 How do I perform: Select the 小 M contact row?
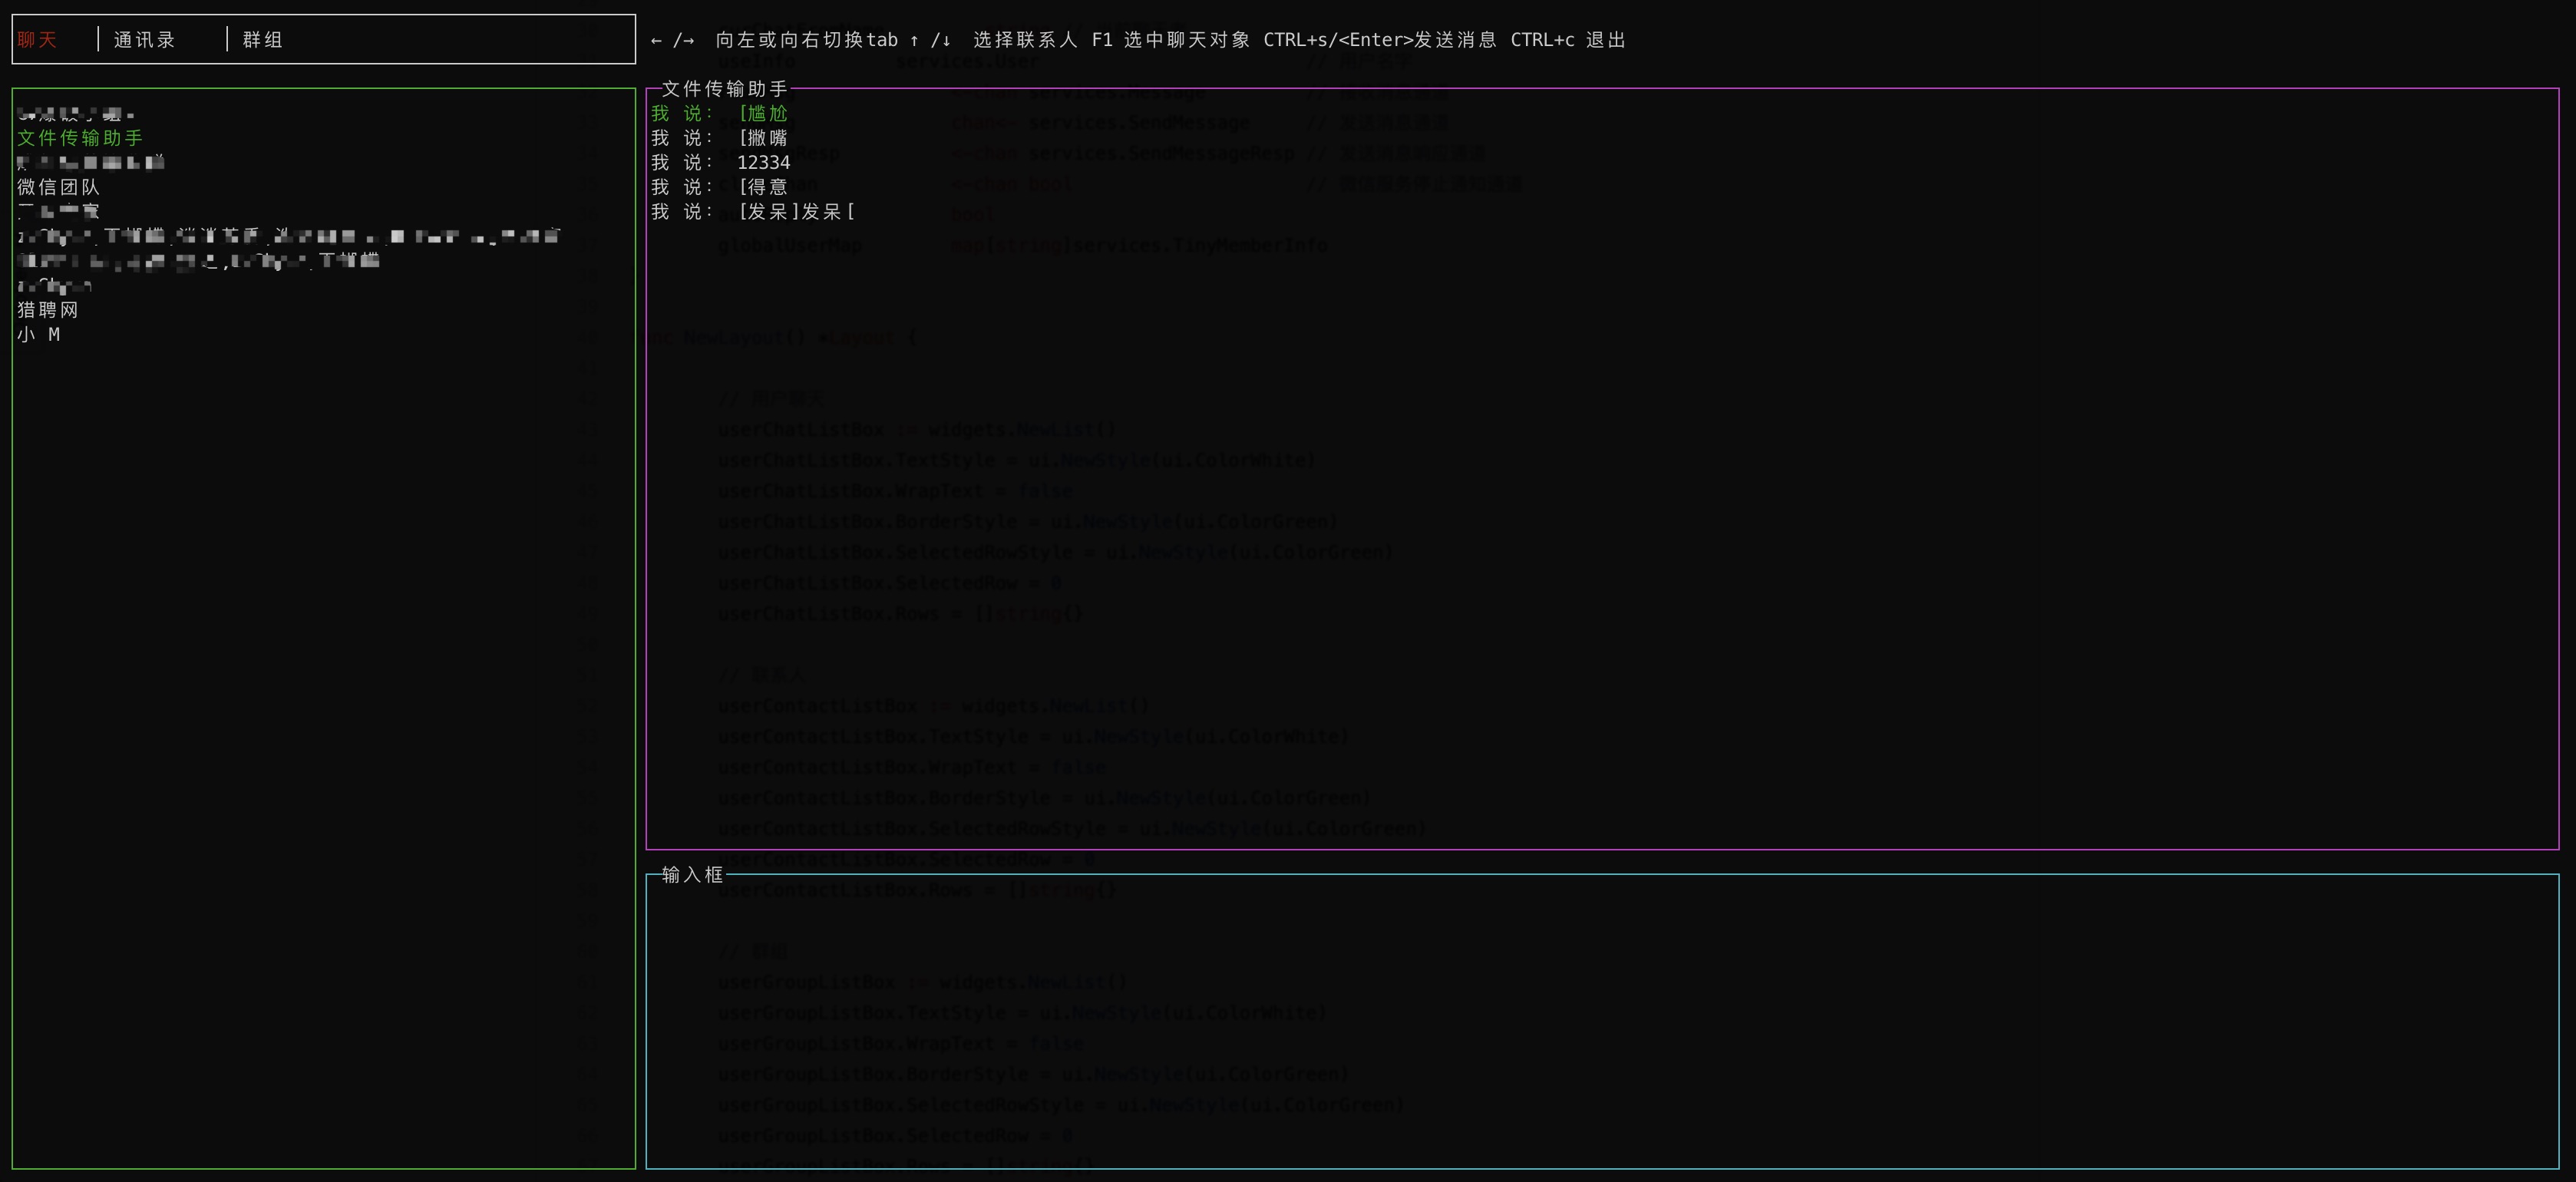point(39,335)
